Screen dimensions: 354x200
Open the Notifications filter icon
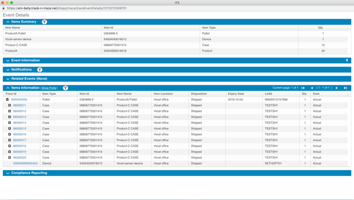(40, 70)
